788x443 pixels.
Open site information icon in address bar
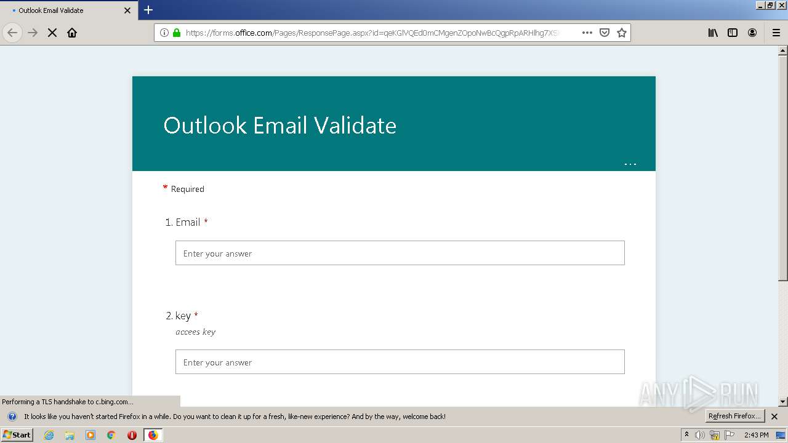click(x=164, y=33)
